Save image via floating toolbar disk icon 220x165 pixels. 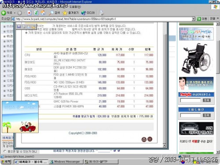[19, 27]
